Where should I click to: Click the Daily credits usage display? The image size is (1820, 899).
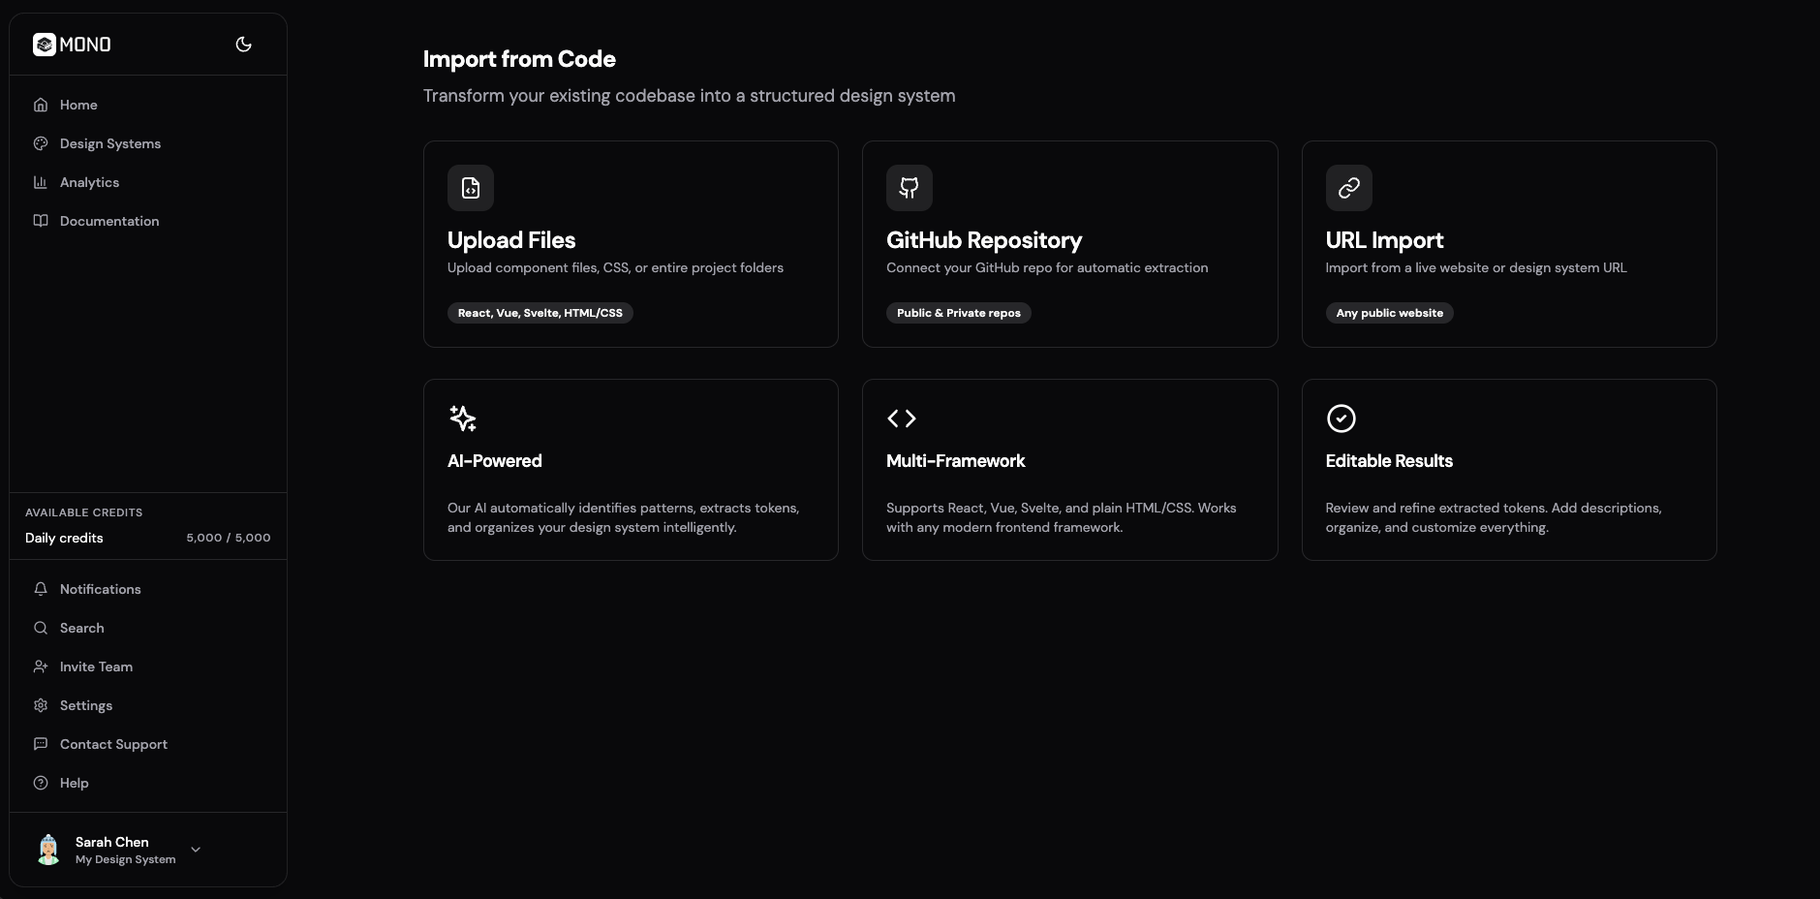click(147, 538)
